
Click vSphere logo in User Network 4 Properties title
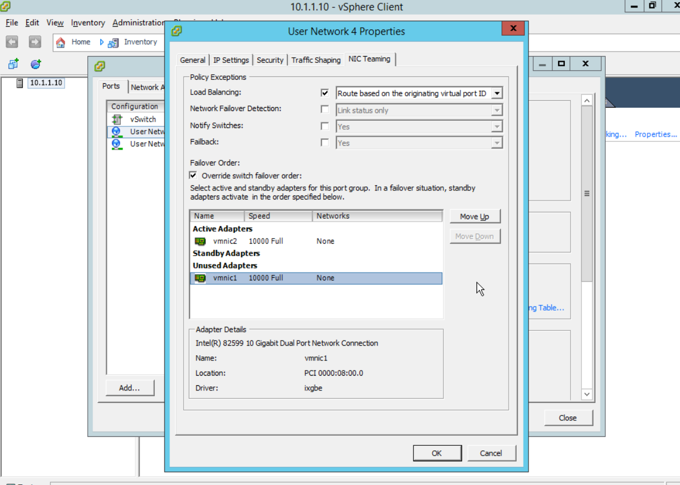[176, 31]
